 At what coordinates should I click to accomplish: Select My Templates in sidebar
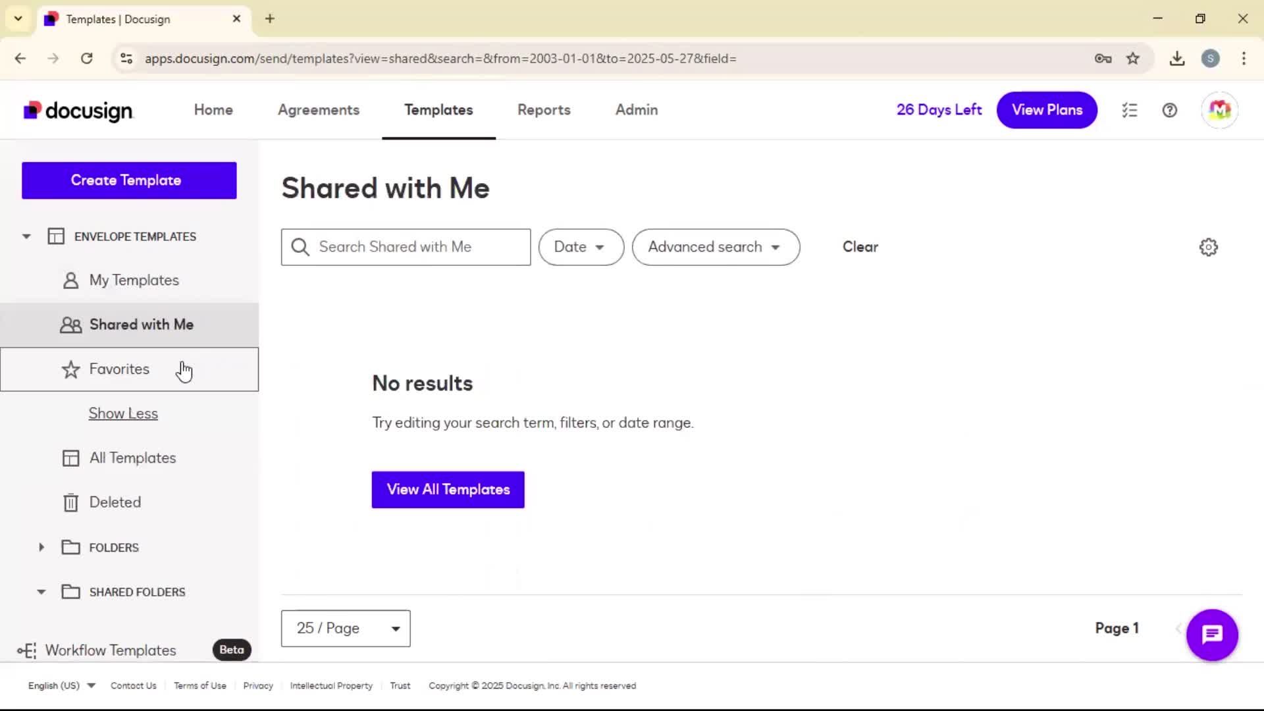(130, 280)
